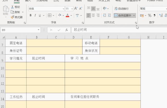
Task: Open font (字体) dialog launcher
Action: [83, 23]
